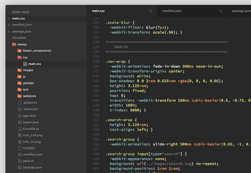Switch to the package.json tab
The image size is (251, 173).
coord(241,11)
